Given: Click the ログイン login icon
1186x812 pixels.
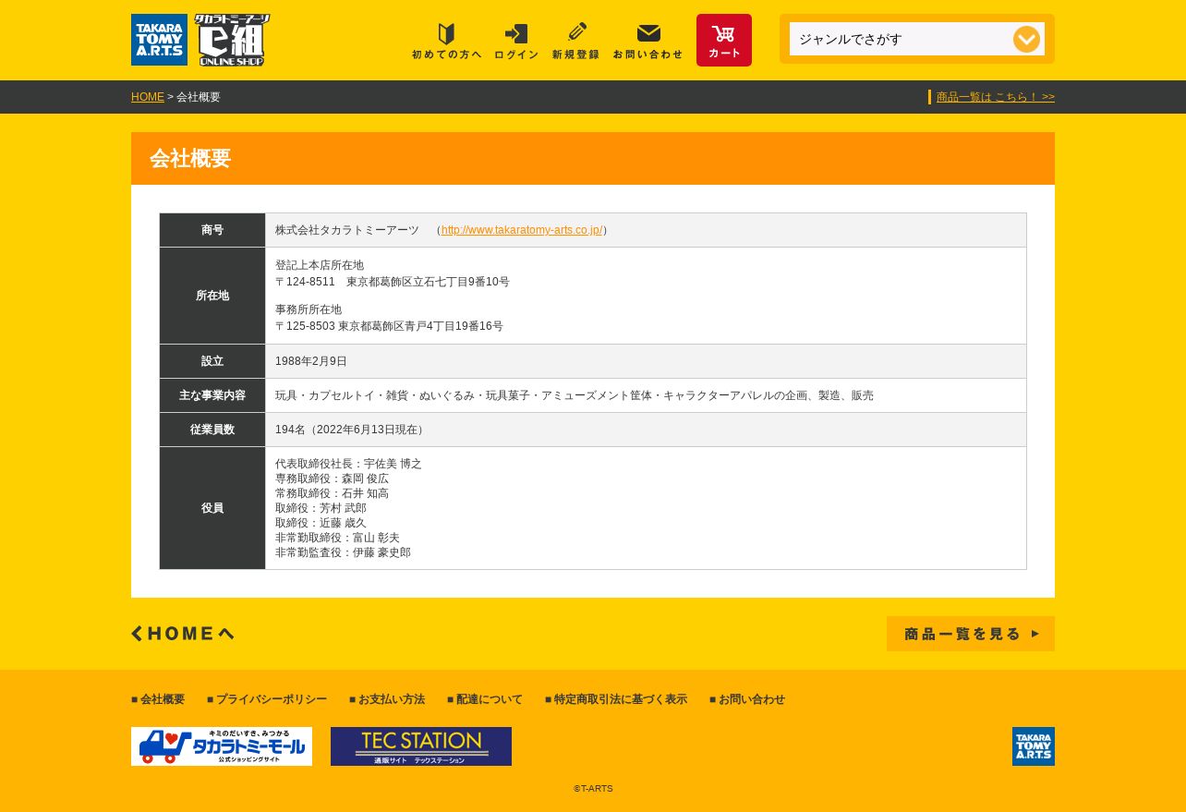Looking at the screenshot, I should 516,42.
